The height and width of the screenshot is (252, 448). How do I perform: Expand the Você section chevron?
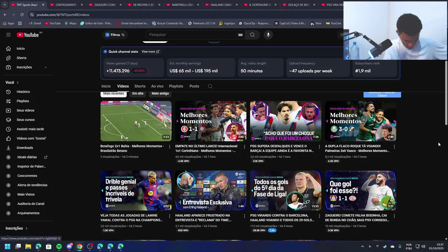(17, 83)
